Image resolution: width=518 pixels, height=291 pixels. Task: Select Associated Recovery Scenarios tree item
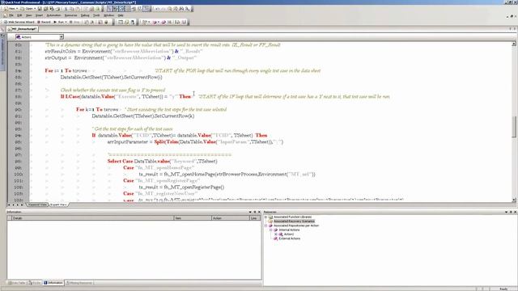294,221
